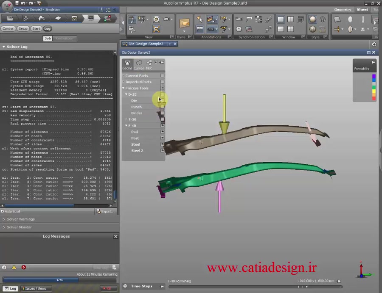Viewport: 382px width, 293px height.
Task: Click the undo arrow in quick access toolbar
Action: point(23,3)
